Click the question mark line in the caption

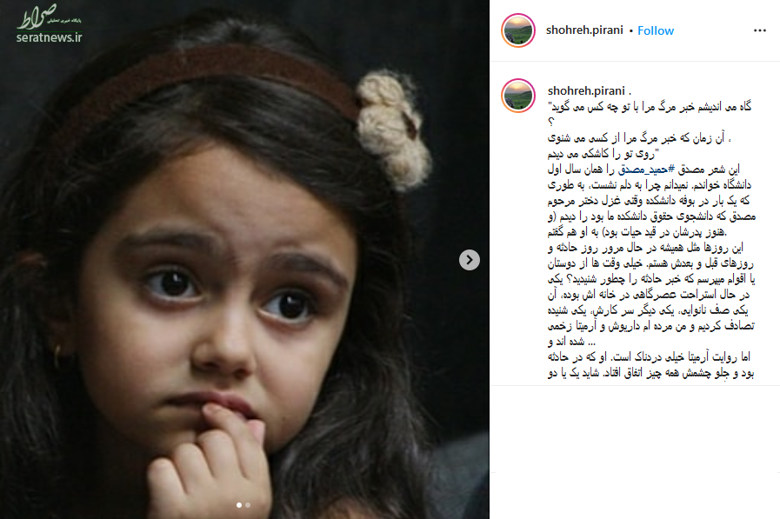[x=550, y=122]
